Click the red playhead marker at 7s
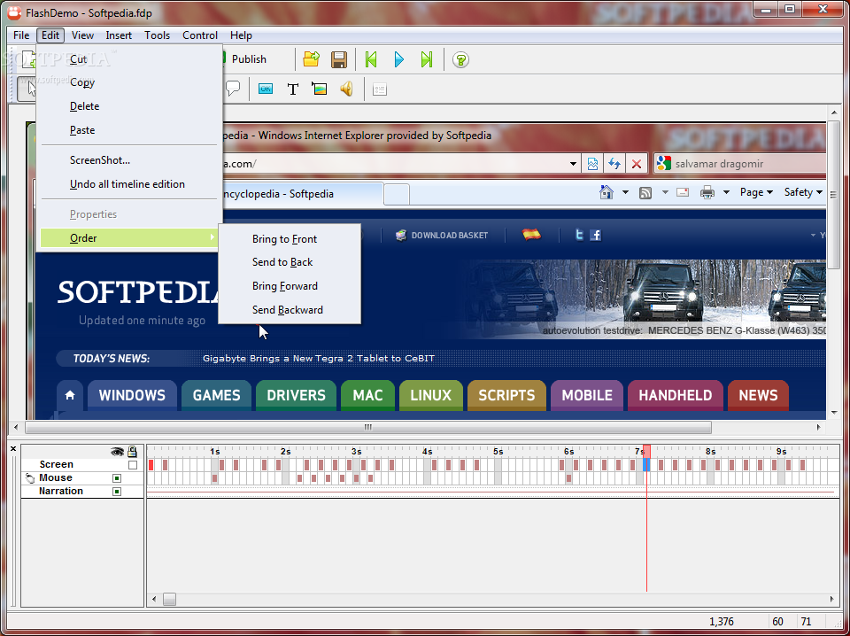The width and height of the screenshot is (850, 636). point(646,451)
